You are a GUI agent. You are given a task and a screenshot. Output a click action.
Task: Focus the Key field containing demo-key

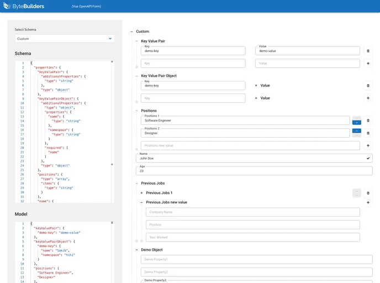(x=193, y=51)
